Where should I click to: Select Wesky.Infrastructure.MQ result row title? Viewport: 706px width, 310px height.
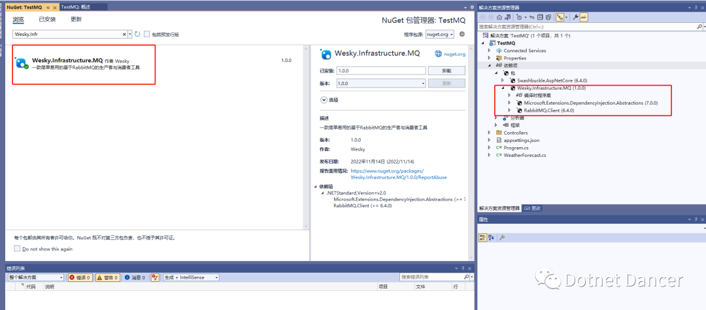pyautogui.click(x=67, y=60)
